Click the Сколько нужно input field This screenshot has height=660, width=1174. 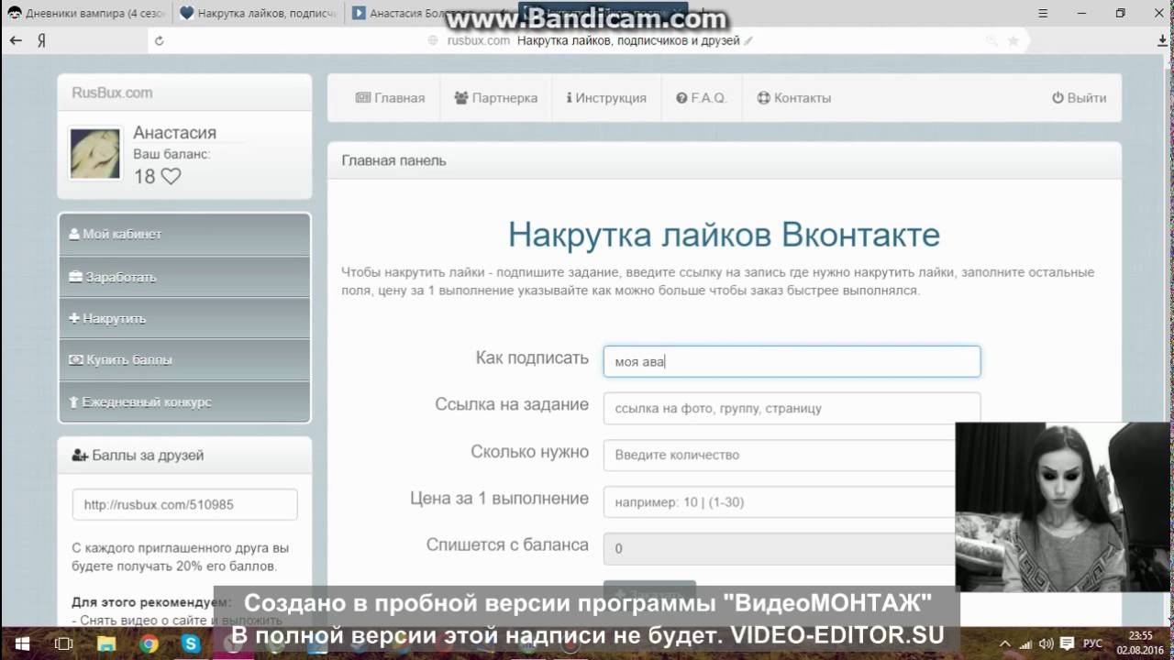(780, 455)
